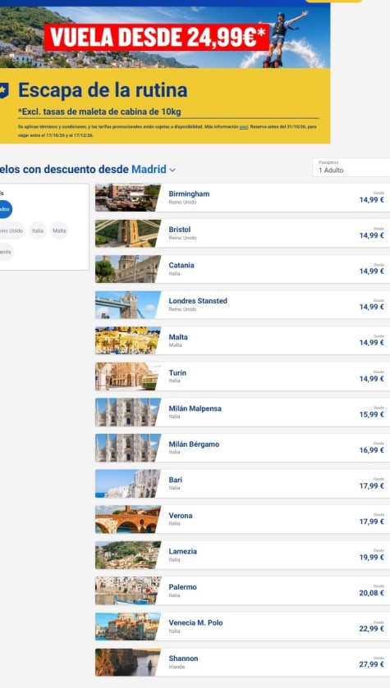The height and width of the screenshot is (688, 390).
Task: Open the Birmingham destination thumbnail
Action: 128,198
